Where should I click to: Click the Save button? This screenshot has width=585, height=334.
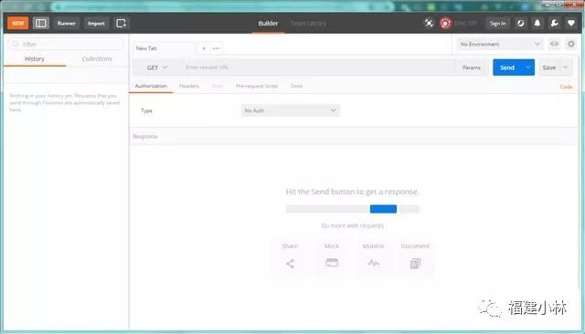click(549, 68)
